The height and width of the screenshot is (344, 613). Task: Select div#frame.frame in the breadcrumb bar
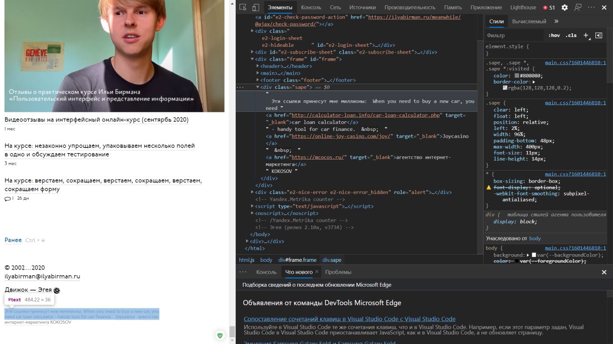coord(297,260)
